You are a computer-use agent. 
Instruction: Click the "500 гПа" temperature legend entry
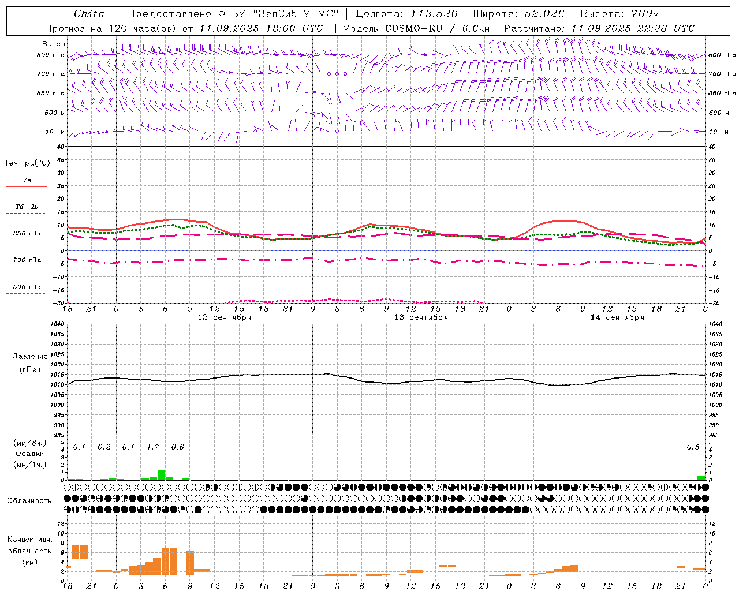pyautogui.click(x=27, y=287)
